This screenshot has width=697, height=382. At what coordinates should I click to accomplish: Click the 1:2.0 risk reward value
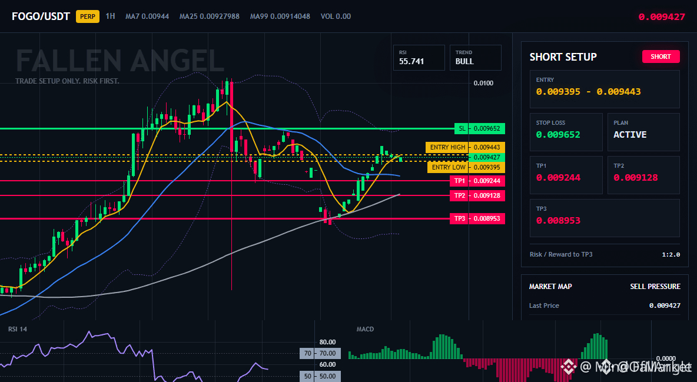tap(671, 254)
